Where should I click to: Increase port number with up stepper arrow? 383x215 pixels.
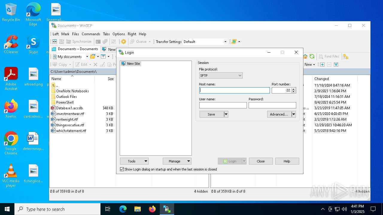click(x=294, y=89)
